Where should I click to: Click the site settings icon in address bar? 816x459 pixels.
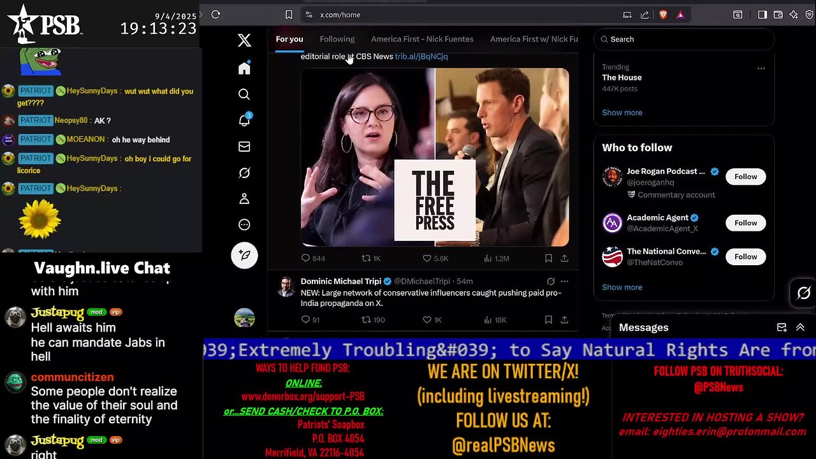click(x=309, y=15)
